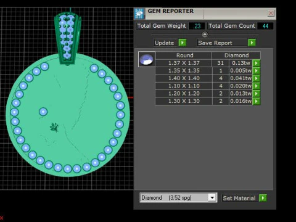
Task: Click the 0.005tw weight cell
Action: click(240, 71)
